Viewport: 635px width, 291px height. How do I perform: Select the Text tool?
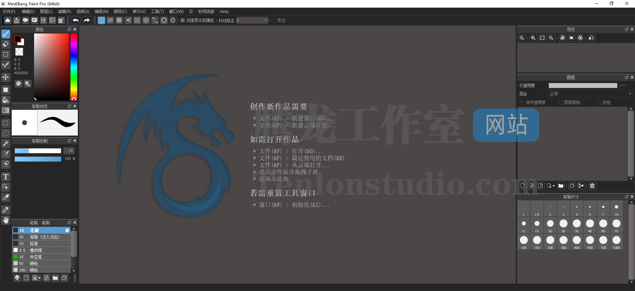click(6, 177)
